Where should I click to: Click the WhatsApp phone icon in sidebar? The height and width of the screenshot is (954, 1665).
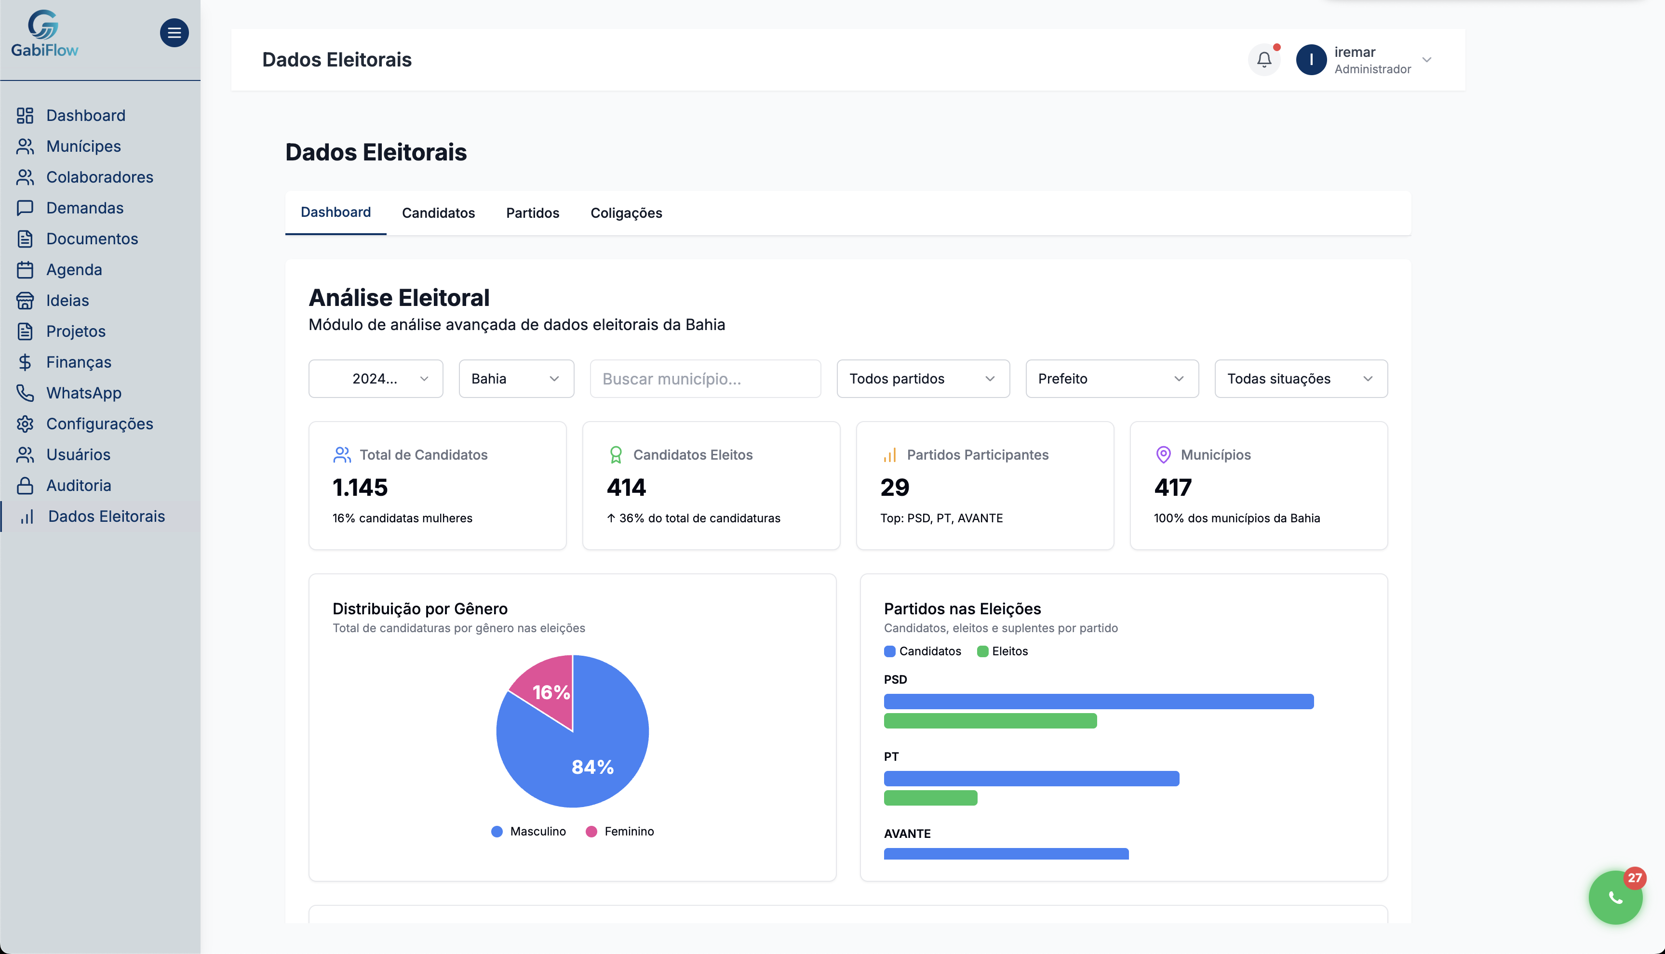click(x=25, y=393)
